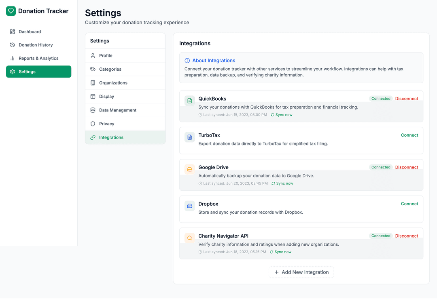Click the TurboTax document icon
437x299 pixels.
[x=189, y=137]
